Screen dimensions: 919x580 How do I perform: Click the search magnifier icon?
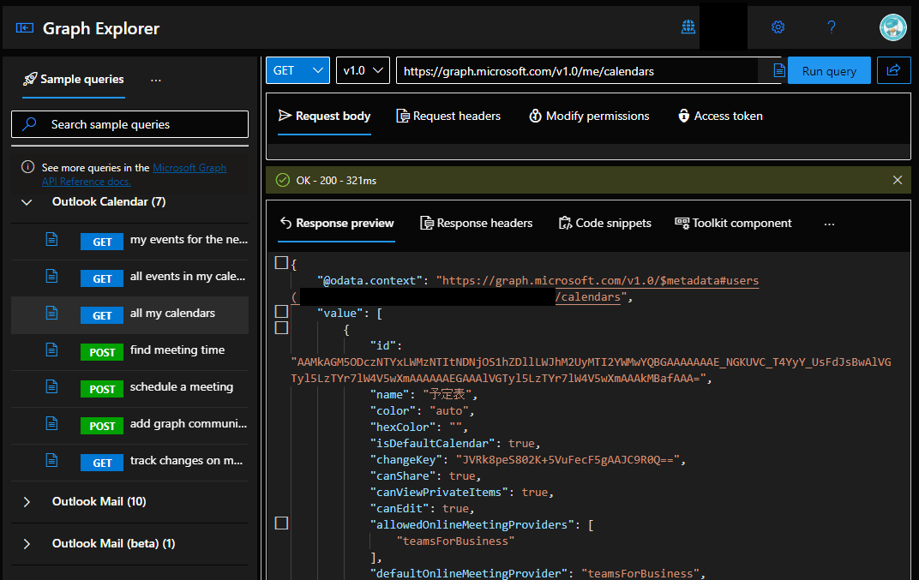(29, 124)
